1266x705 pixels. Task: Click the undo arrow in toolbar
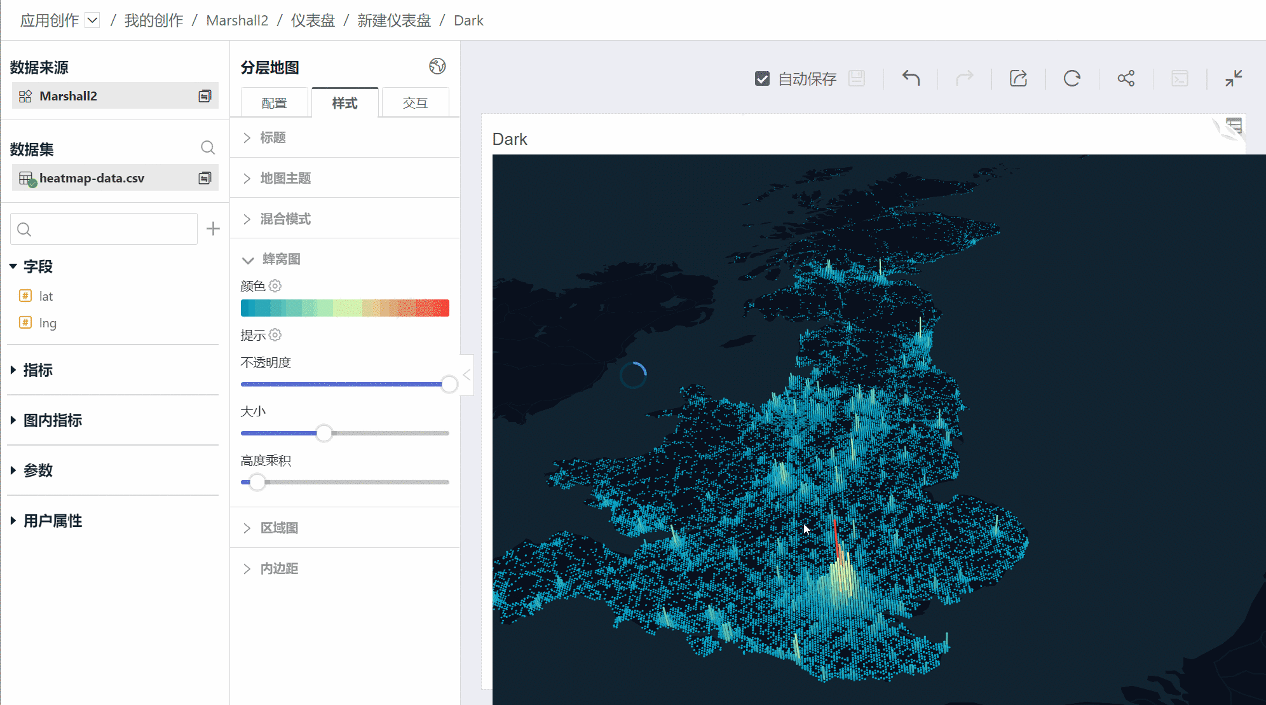pyautogui.click(x=911, y=78)
